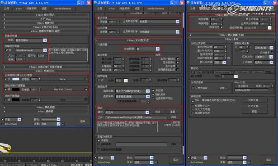The width and height of the screenshot is (278, 166).
Task: Open the Mitchell-Netravali filter dropdown
Action: 31,50
